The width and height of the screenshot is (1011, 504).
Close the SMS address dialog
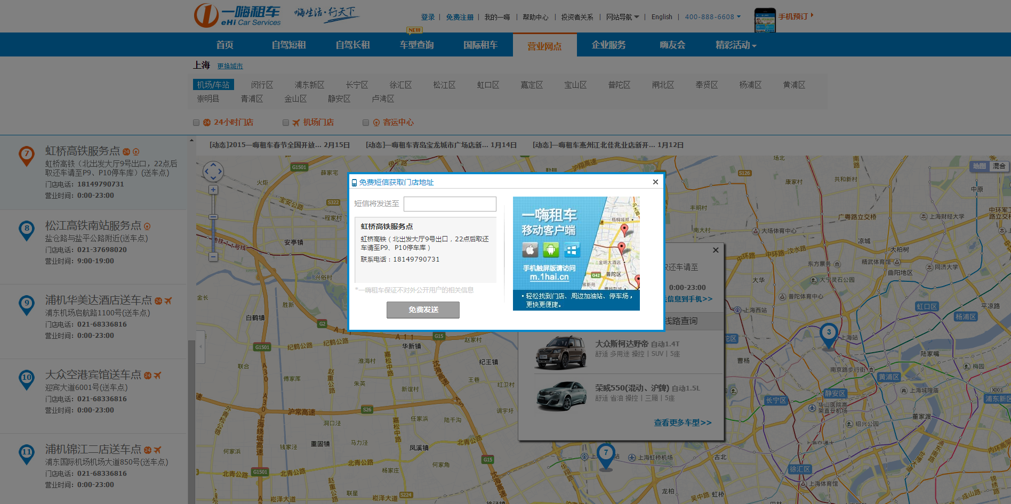pyautogui.click(x=655, y=182)
